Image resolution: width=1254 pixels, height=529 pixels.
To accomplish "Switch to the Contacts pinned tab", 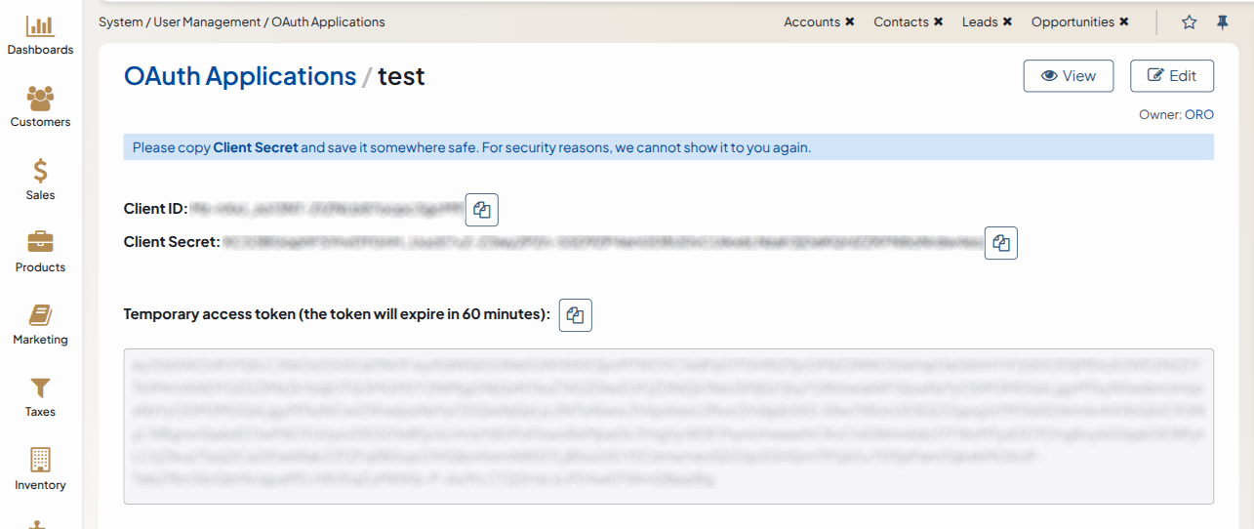I will click(901, 22).
